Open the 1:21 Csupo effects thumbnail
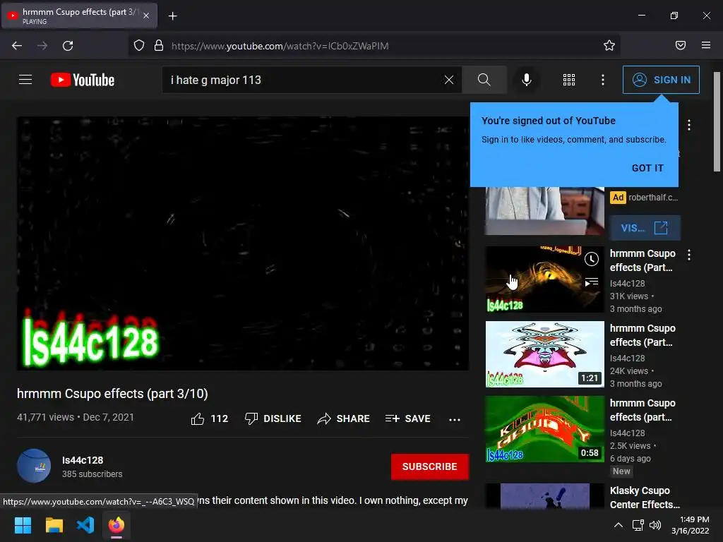This screenshot has width=723, height=542. pyautogui.click(x=544, y=354)
